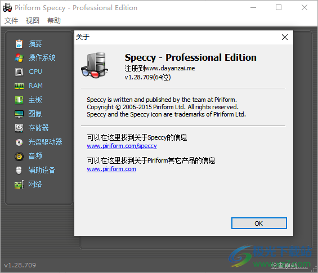
Task: Click the speaker icon beside 音频
Action: pyautogui.click(x=19, y=156)
